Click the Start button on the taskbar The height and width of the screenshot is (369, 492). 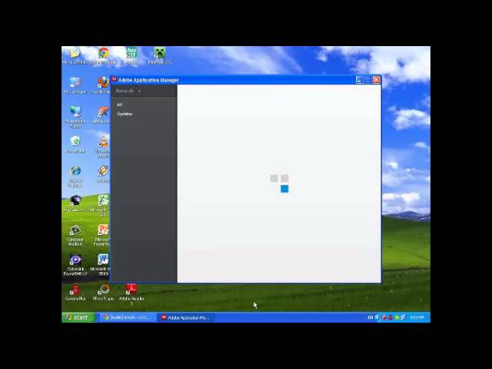pos(78,317)
